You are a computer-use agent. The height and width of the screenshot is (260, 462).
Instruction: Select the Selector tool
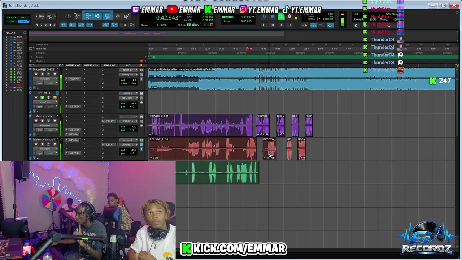click(x=97, y=16)
